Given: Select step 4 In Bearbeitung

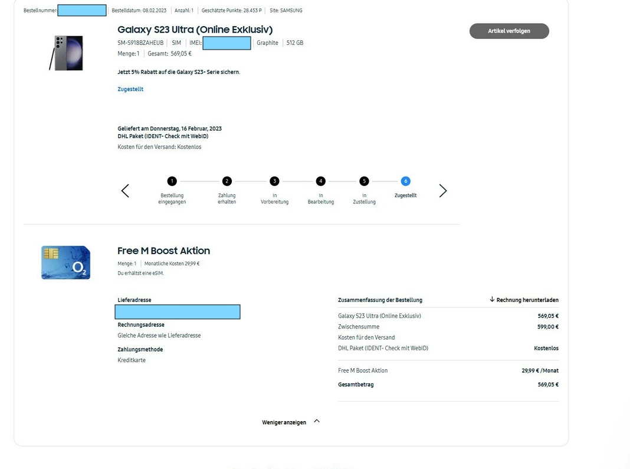Looking at the screenshot, I should (321, 181).
